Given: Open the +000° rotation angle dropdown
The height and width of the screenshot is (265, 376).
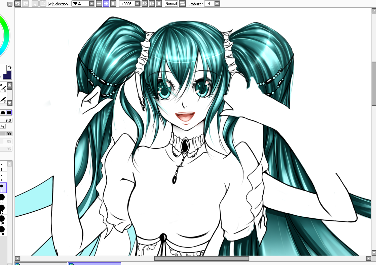Looking at the screenshot, I should 137,4.
